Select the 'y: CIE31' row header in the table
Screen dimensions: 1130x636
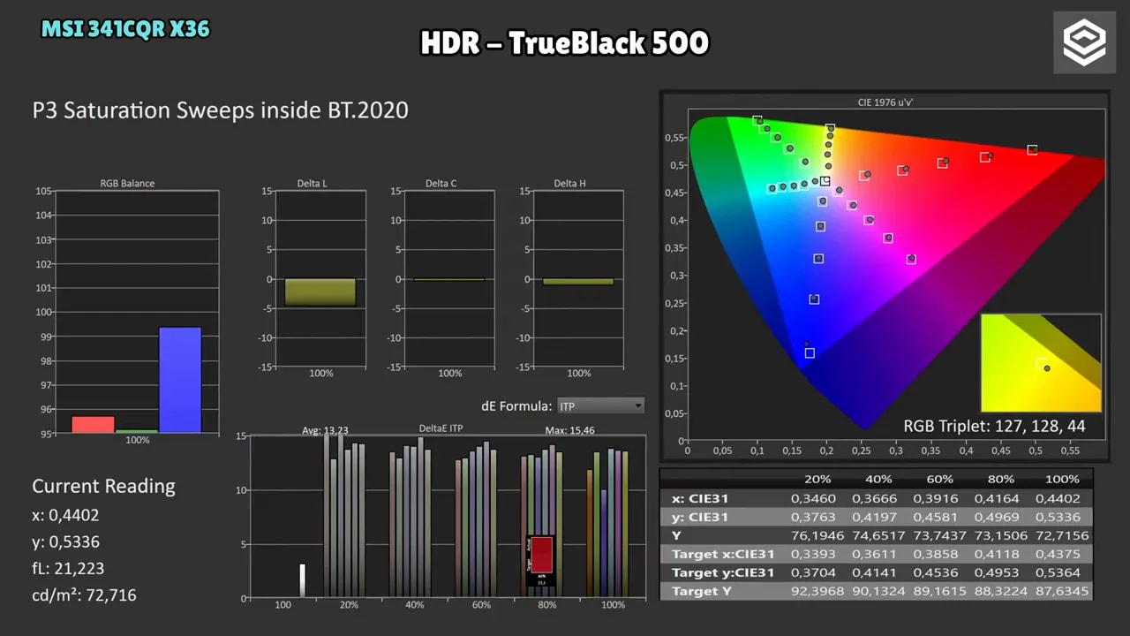click(700, 517)
